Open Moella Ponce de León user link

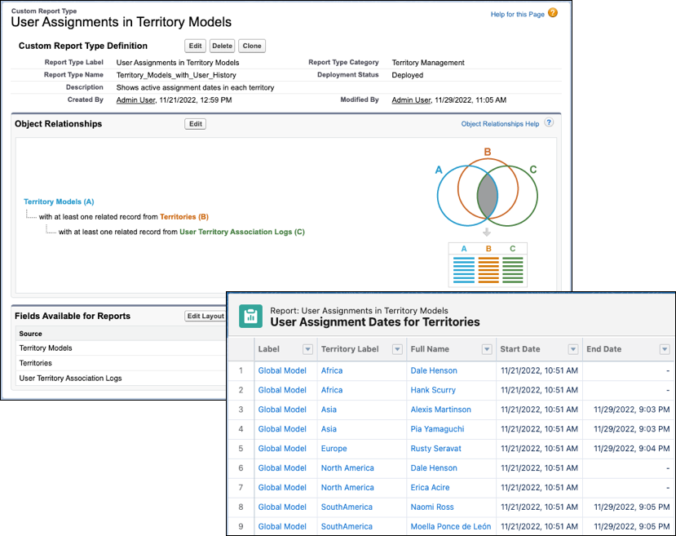pos(450,526)
